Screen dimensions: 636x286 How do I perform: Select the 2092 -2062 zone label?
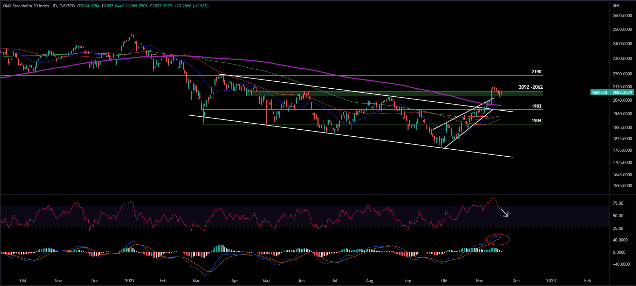pyautogui.click(x=531, y=87)
